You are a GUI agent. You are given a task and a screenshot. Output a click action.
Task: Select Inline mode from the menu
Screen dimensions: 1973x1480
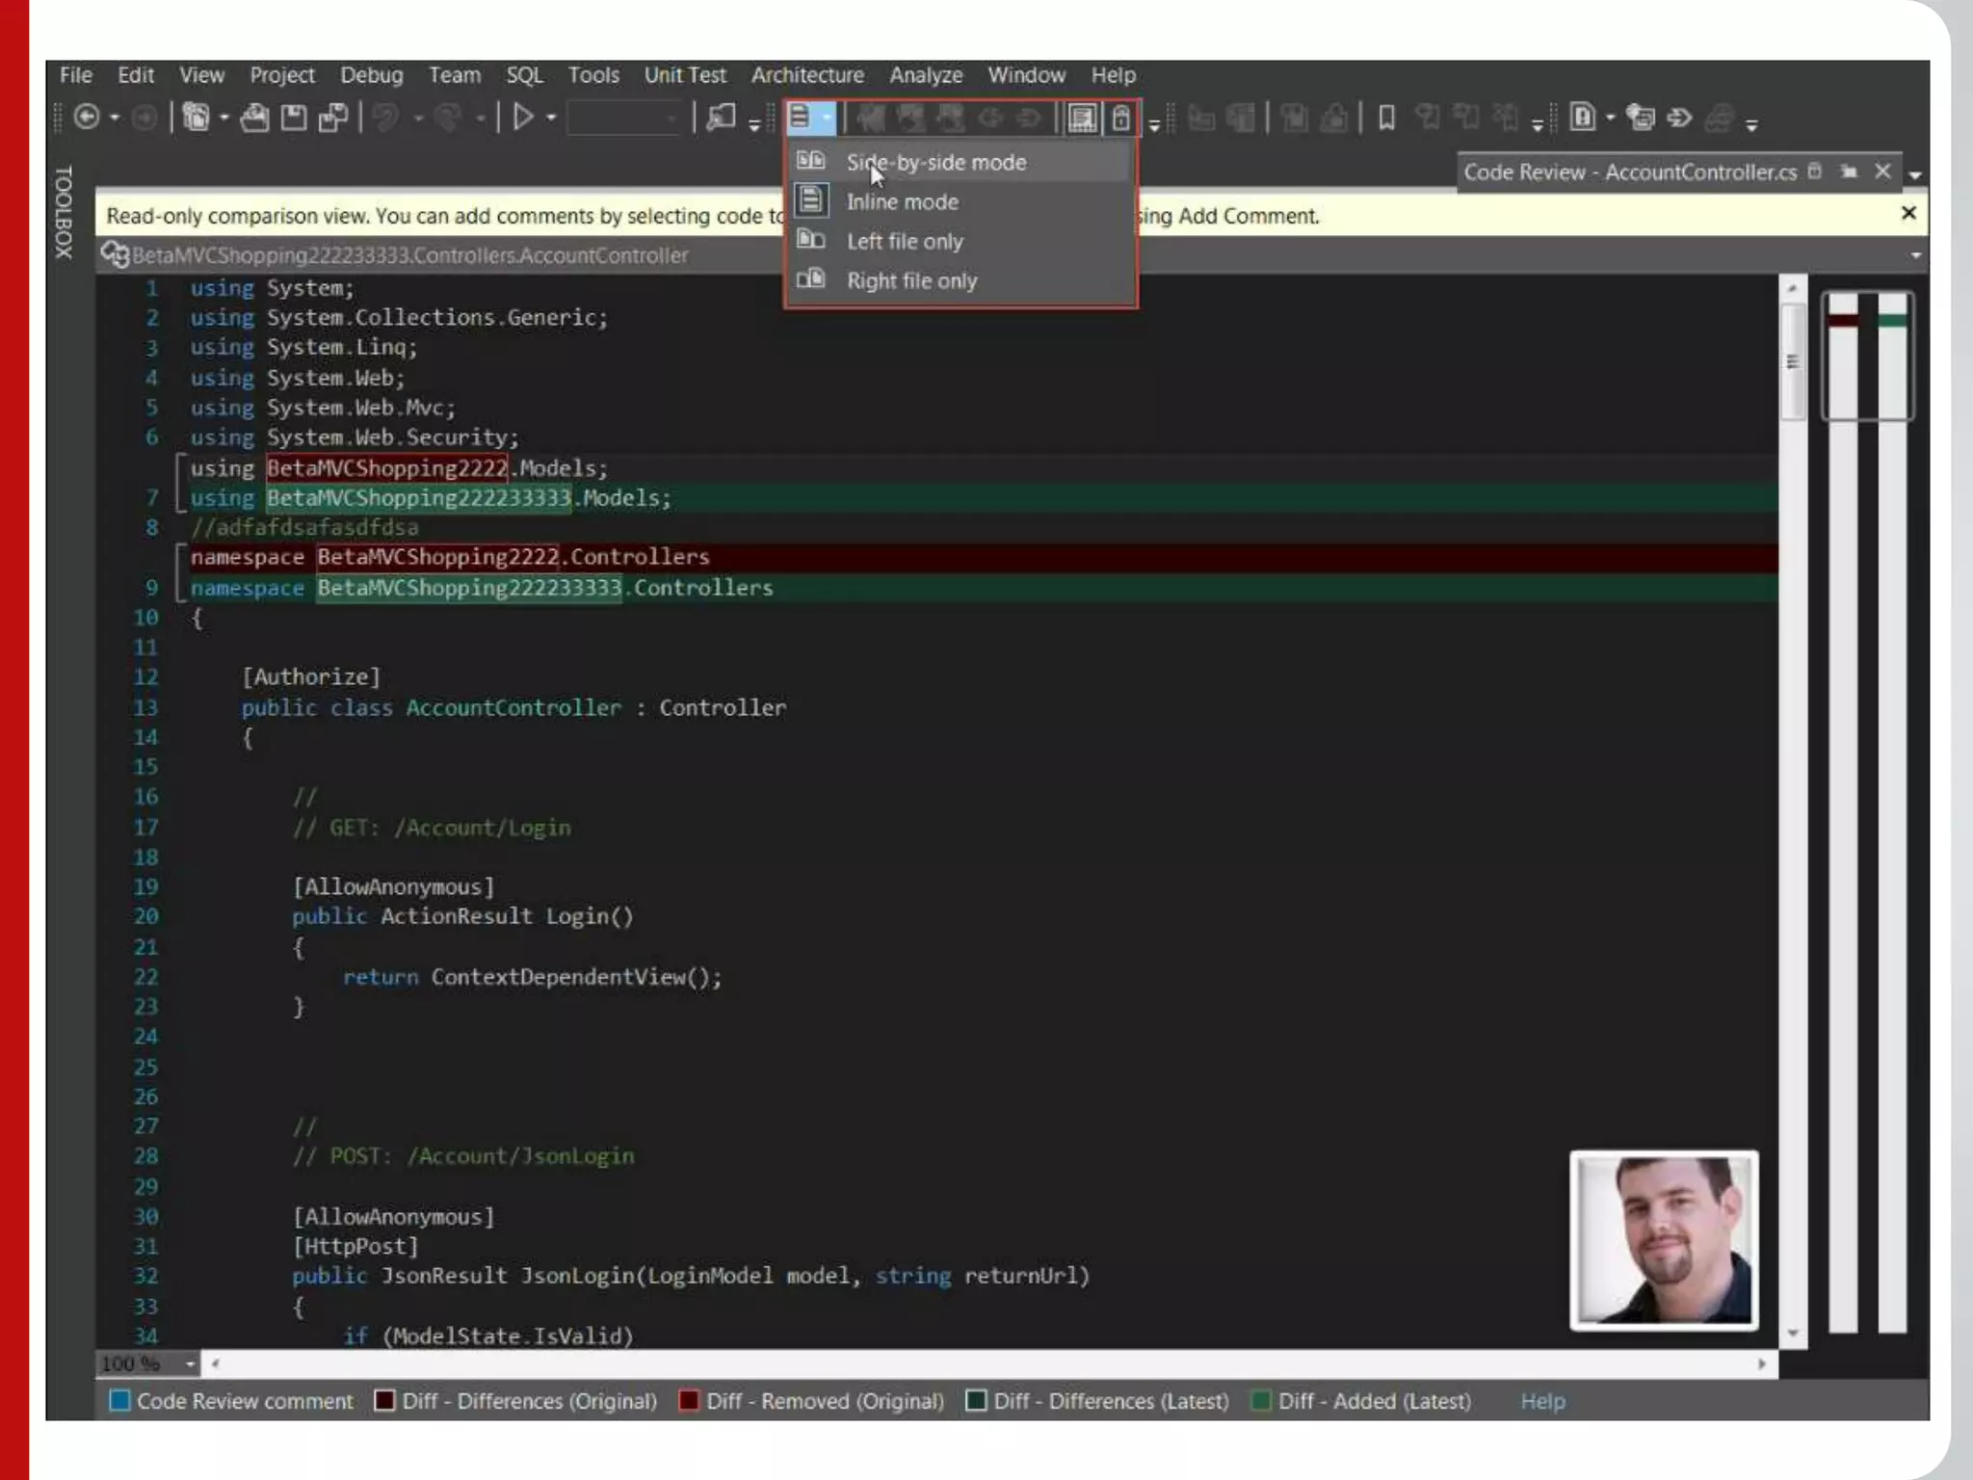902,202
